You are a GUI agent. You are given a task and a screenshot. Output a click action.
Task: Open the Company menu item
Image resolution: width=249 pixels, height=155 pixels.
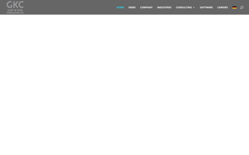(146, 7)
